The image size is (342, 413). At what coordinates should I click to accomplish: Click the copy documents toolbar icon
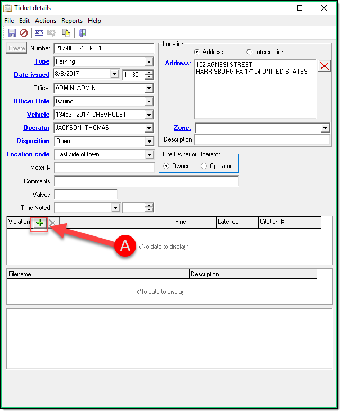click(x=67, y=33)
